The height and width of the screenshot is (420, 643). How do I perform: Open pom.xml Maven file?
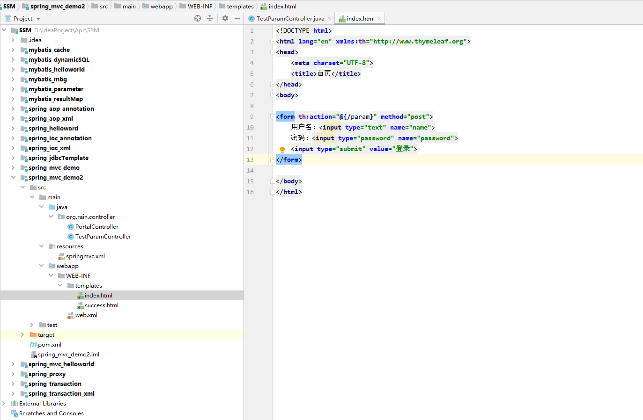[50, 345]
